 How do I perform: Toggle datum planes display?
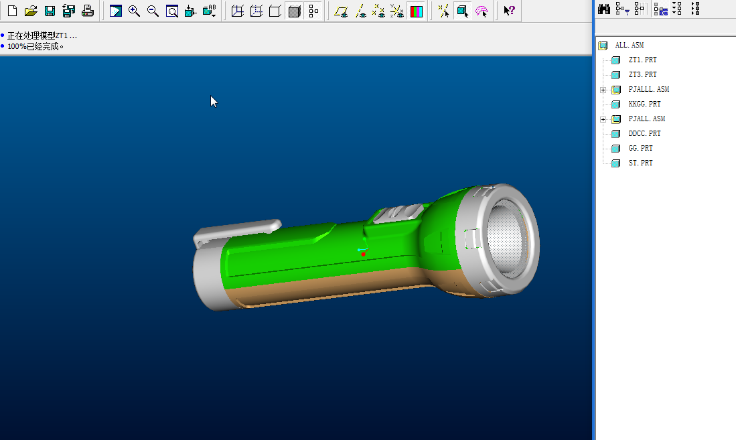pos(342,11)
